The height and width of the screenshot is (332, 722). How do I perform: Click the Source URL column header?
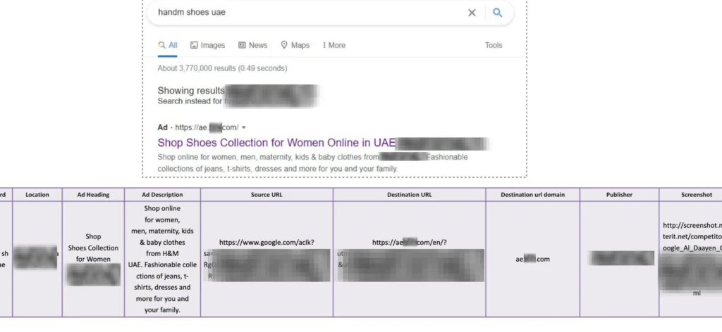click(267, 195)
